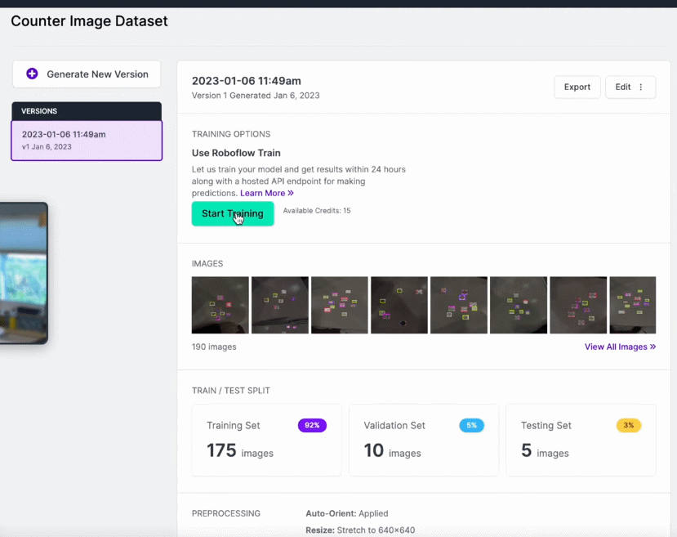Viewport: 677px width, 537px height.
Task: Open the seventh image thumbnail
Action: pyautogui.click(x=578, y=305)
